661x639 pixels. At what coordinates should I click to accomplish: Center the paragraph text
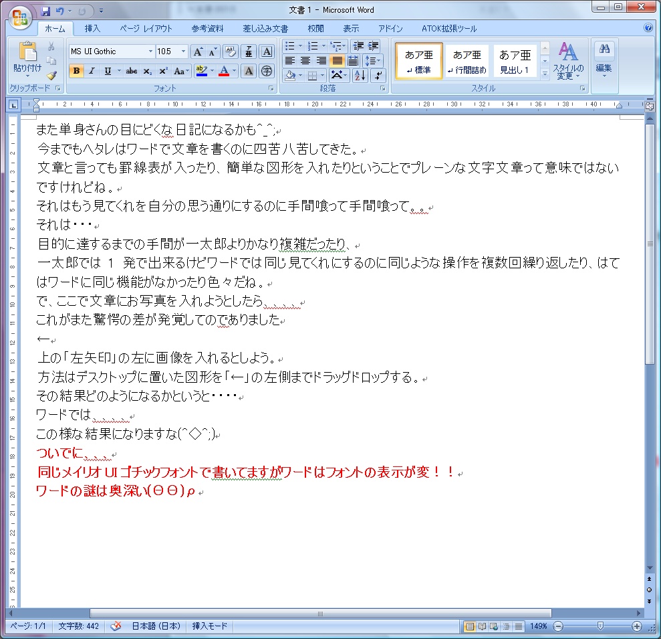pyautogui.click(x=305, y=61)
